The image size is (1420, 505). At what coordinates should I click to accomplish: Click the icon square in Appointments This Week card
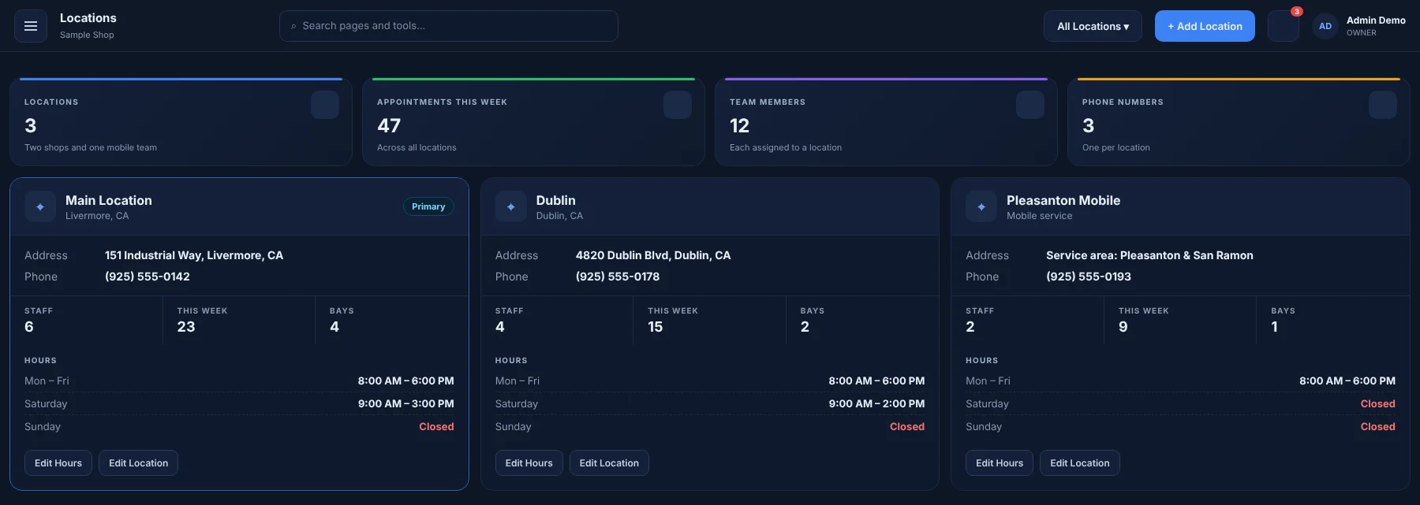(x=678, y=105)
